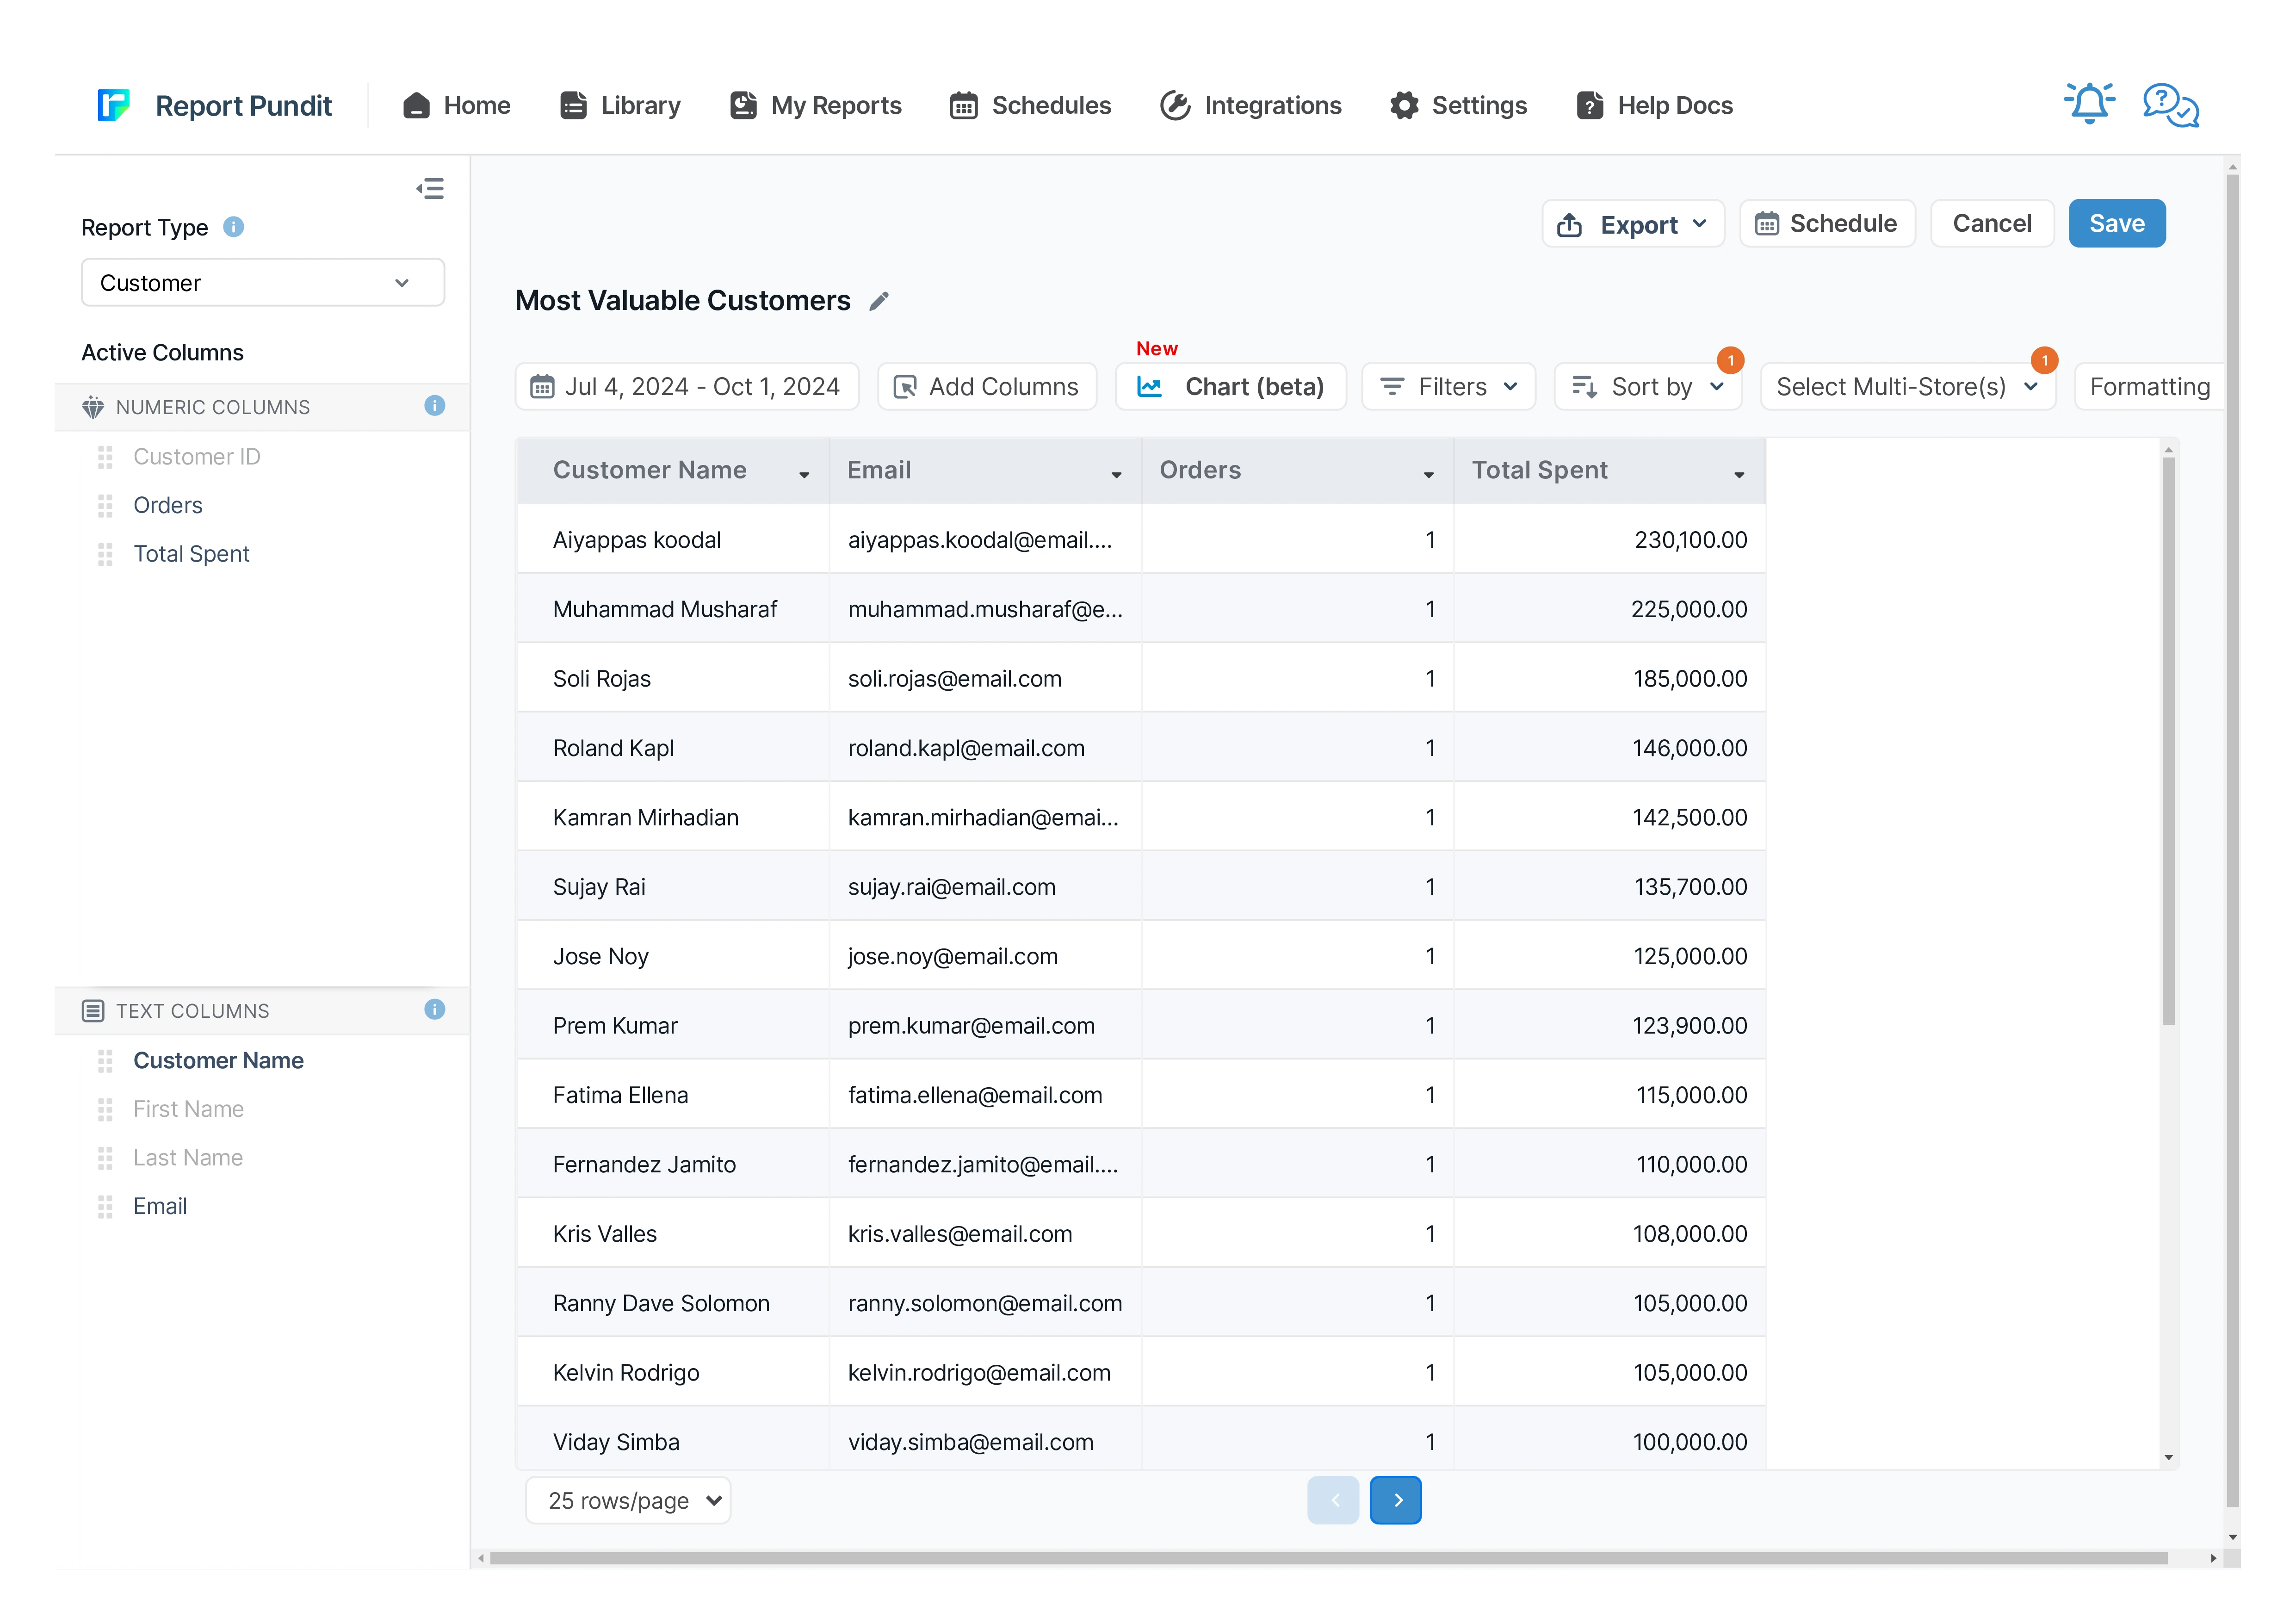Click the Numeric Columns info icon

[434, 406]
